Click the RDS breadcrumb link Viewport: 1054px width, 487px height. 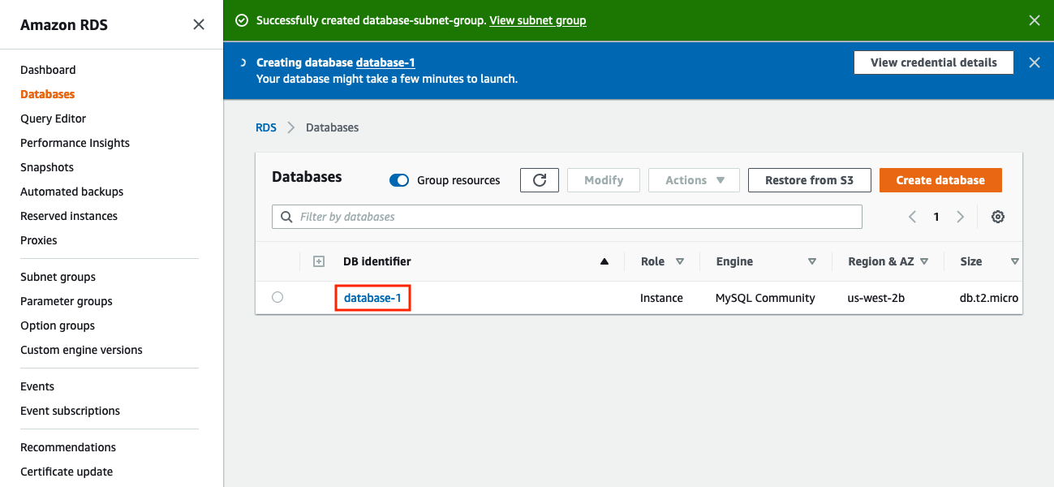click(x=266, y=127)
